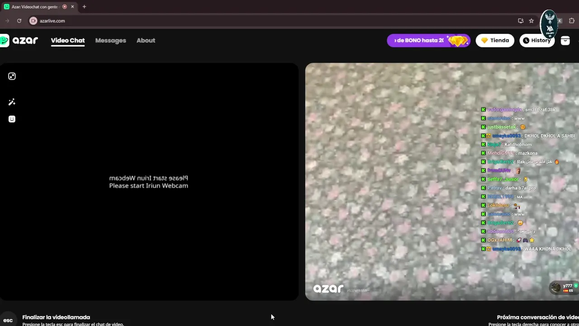Click username justbassetak in chat
This screenshot has width=579, height=326.
coord(501,127)
